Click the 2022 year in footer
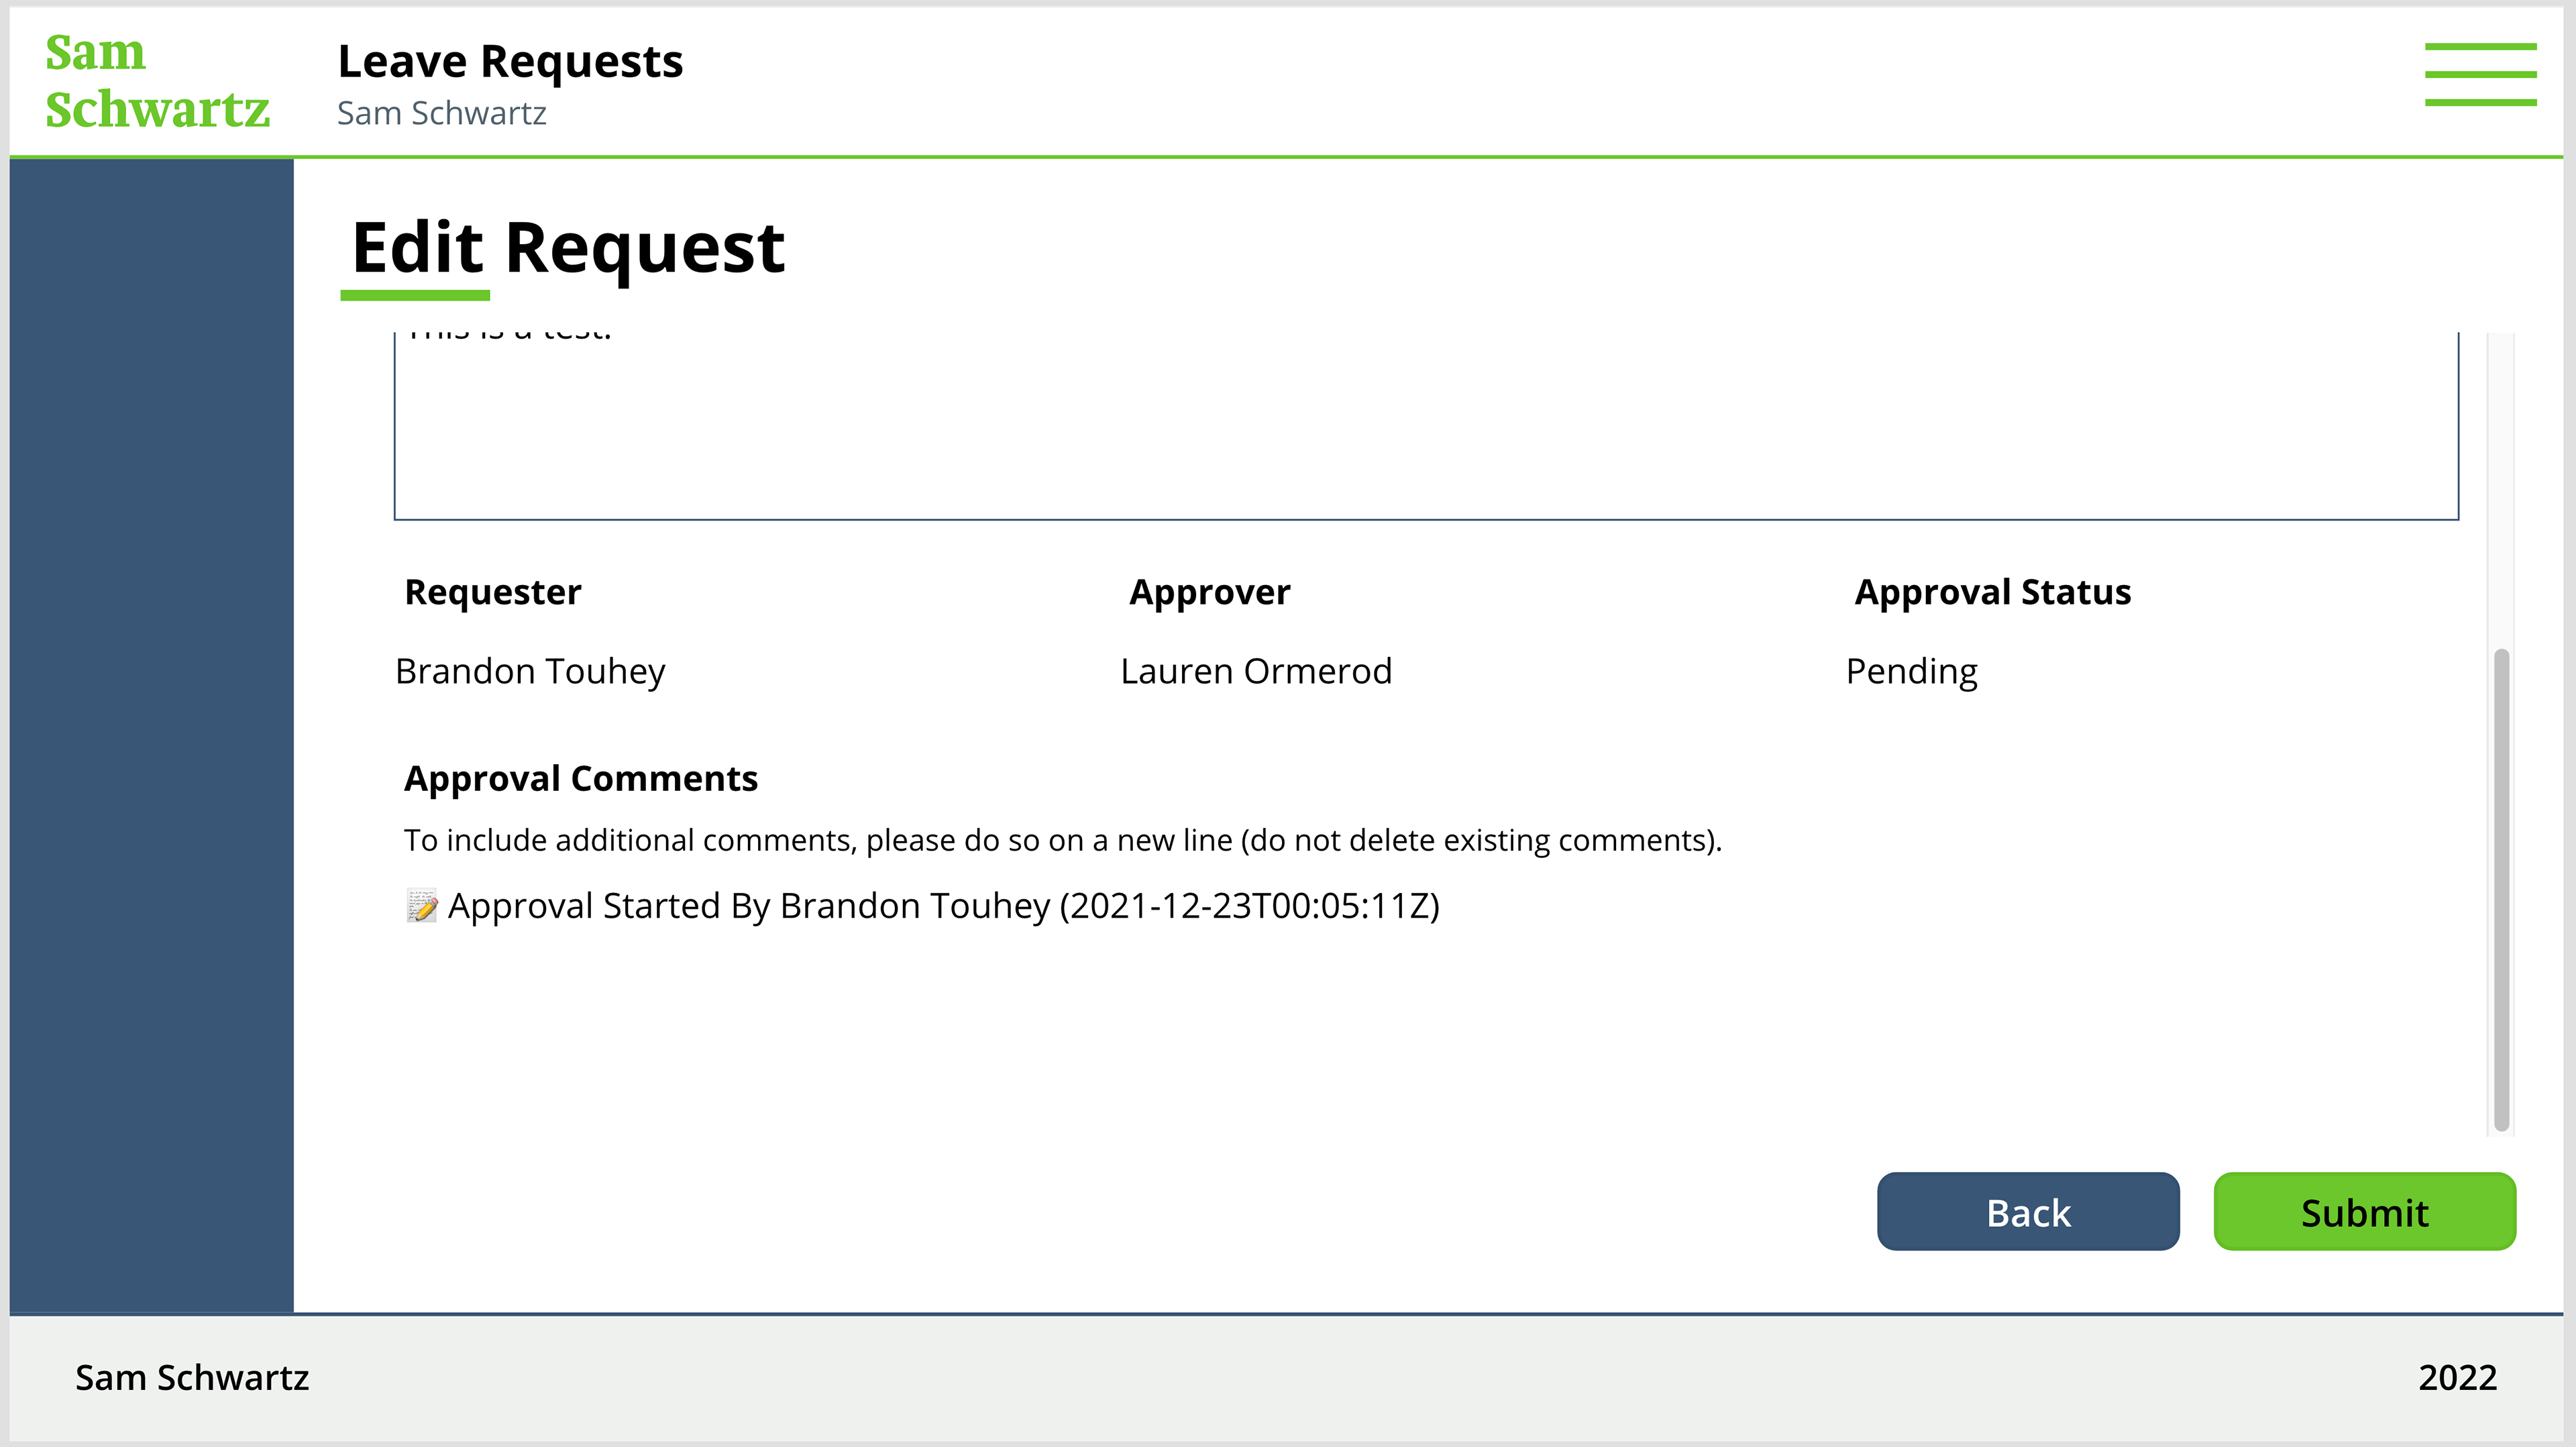2576x1447 pixels. pos(2456,1378)
